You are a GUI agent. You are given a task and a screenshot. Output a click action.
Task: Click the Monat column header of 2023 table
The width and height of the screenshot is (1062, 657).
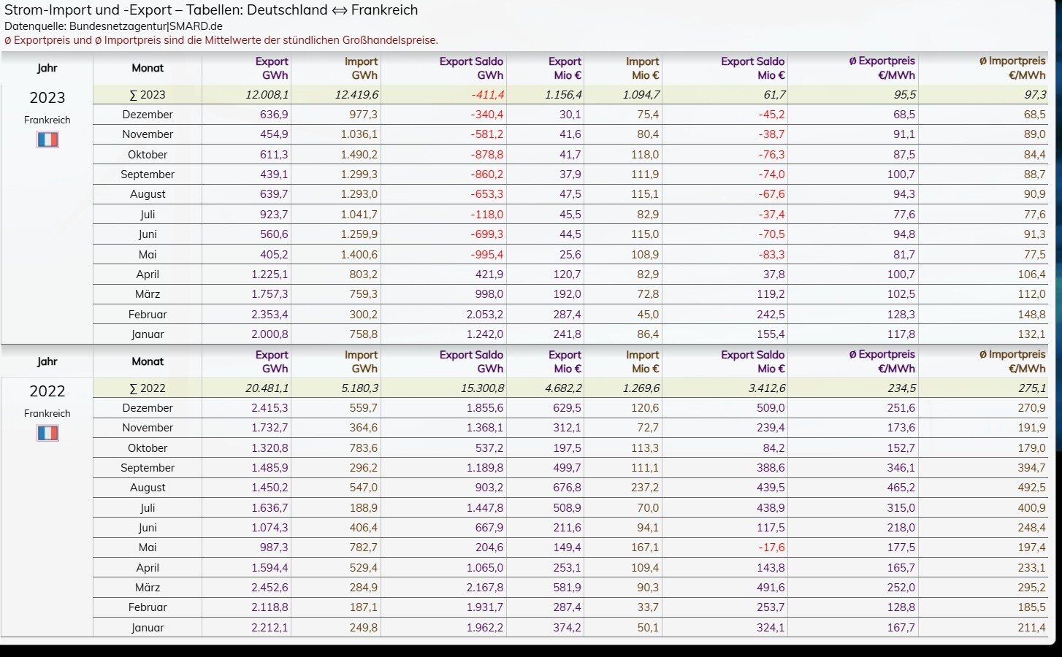(x=148, y=68)
